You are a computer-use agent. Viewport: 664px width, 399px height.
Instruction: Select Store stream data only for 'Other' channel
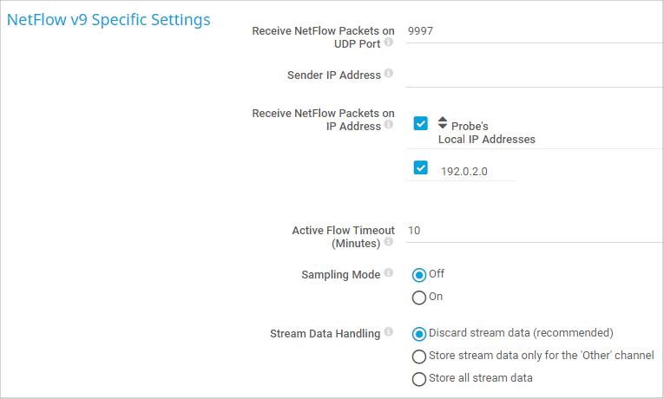tap(419, 356)
